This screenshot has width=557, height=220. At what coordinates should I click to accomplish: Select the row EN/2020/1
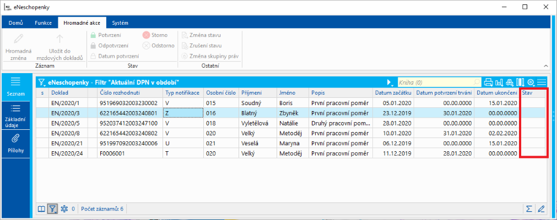(291, 103)
